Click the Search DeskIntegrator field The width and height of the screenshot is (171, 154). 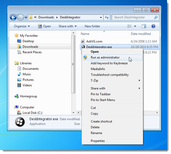(135, 17)
